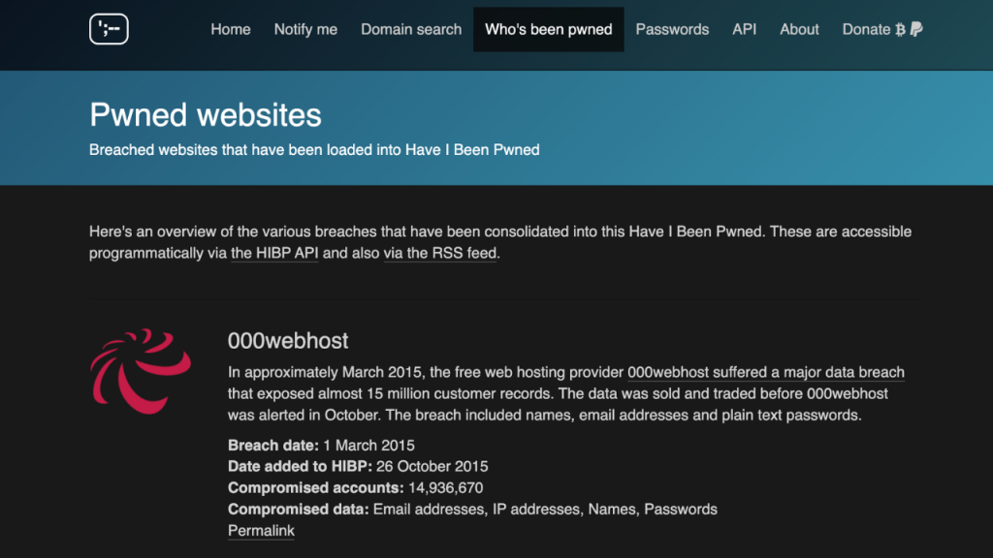Open the Domain search page
Screen dimensions: 993x558
(411, 30)
